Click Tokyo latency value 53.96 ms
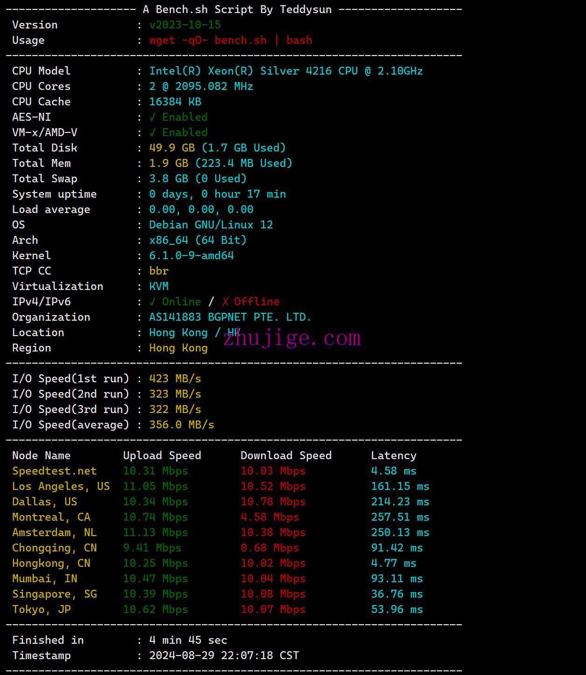586x675 pixels. [x=397, y=609]
